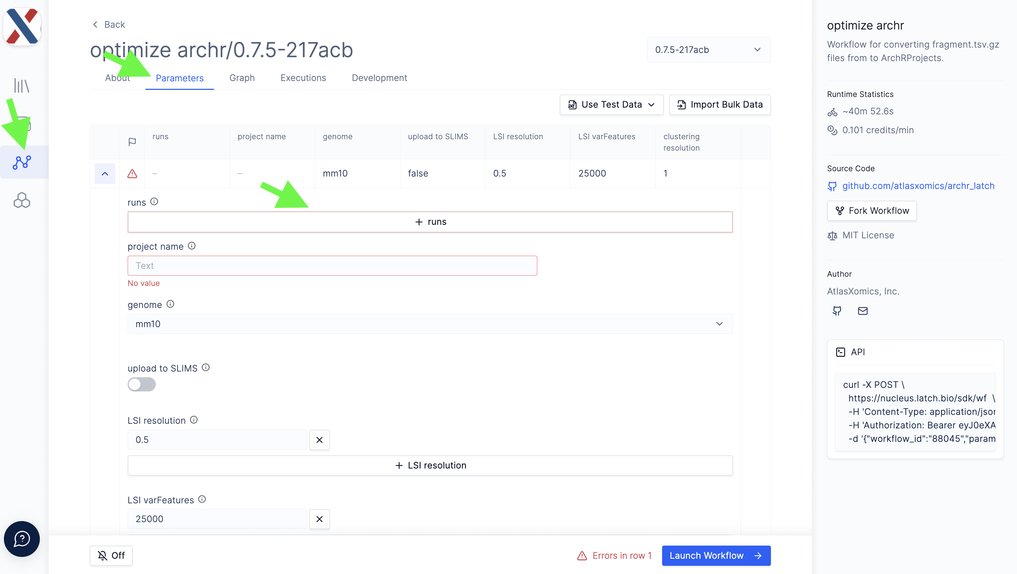Open the Workflows sidebar icon

pos(22,162)
